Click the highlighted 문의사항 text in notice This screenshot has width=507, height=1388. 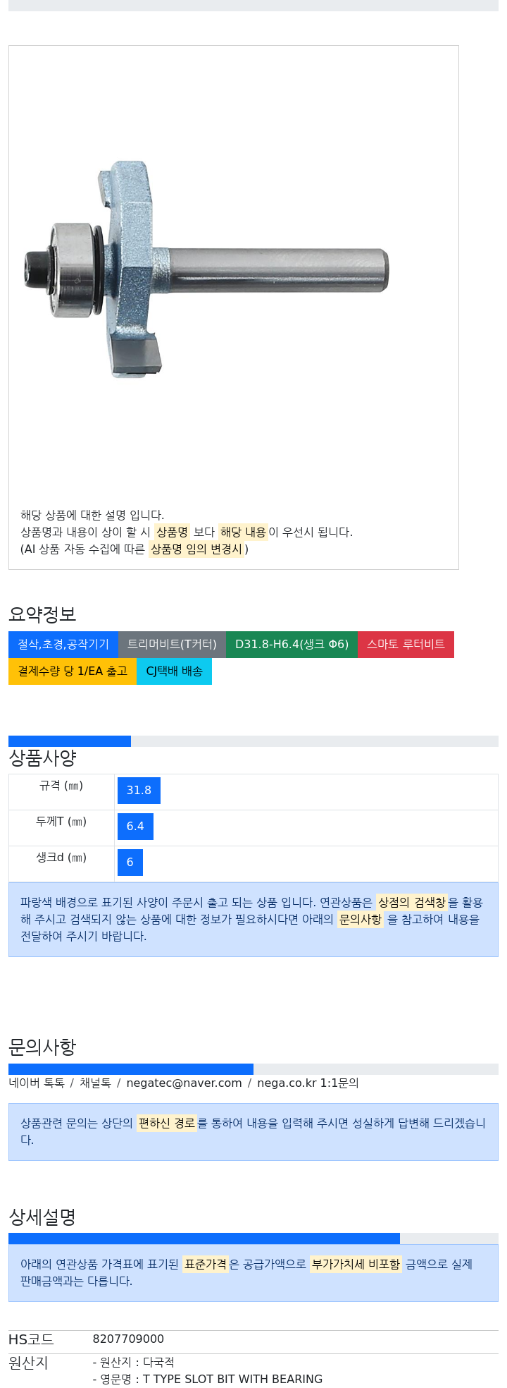[361, 920]
